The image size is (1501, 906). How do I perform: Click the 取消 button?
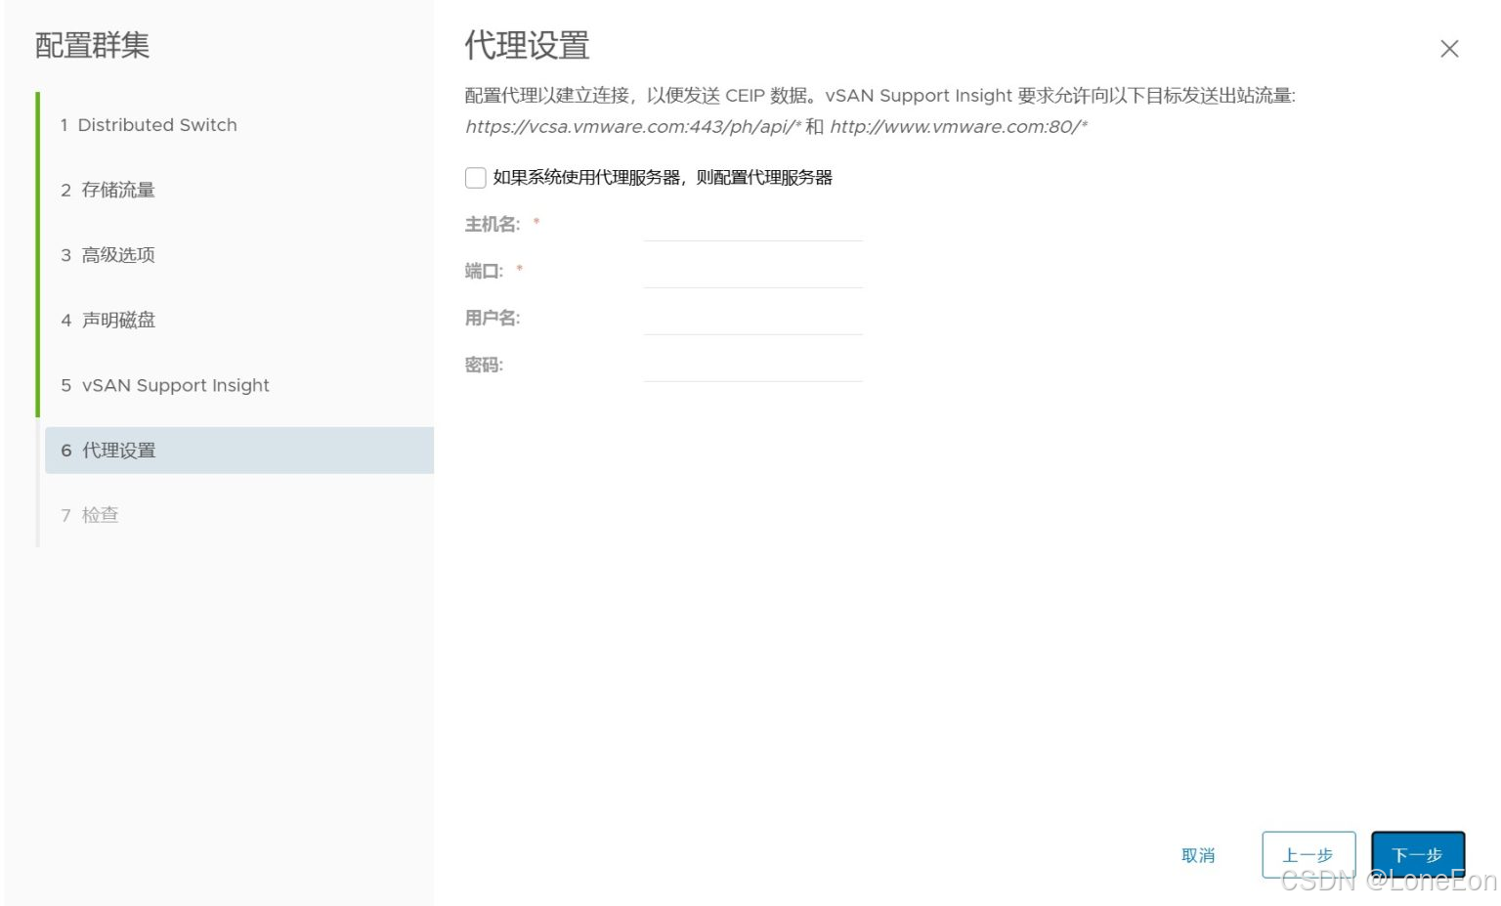pyautogui.click(x=1198, y=855)
